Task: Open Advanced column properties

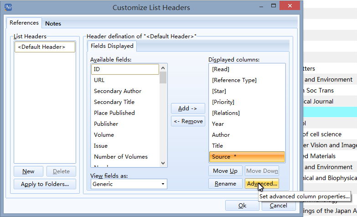Action: pyautogui.click(x=262, y=184)
